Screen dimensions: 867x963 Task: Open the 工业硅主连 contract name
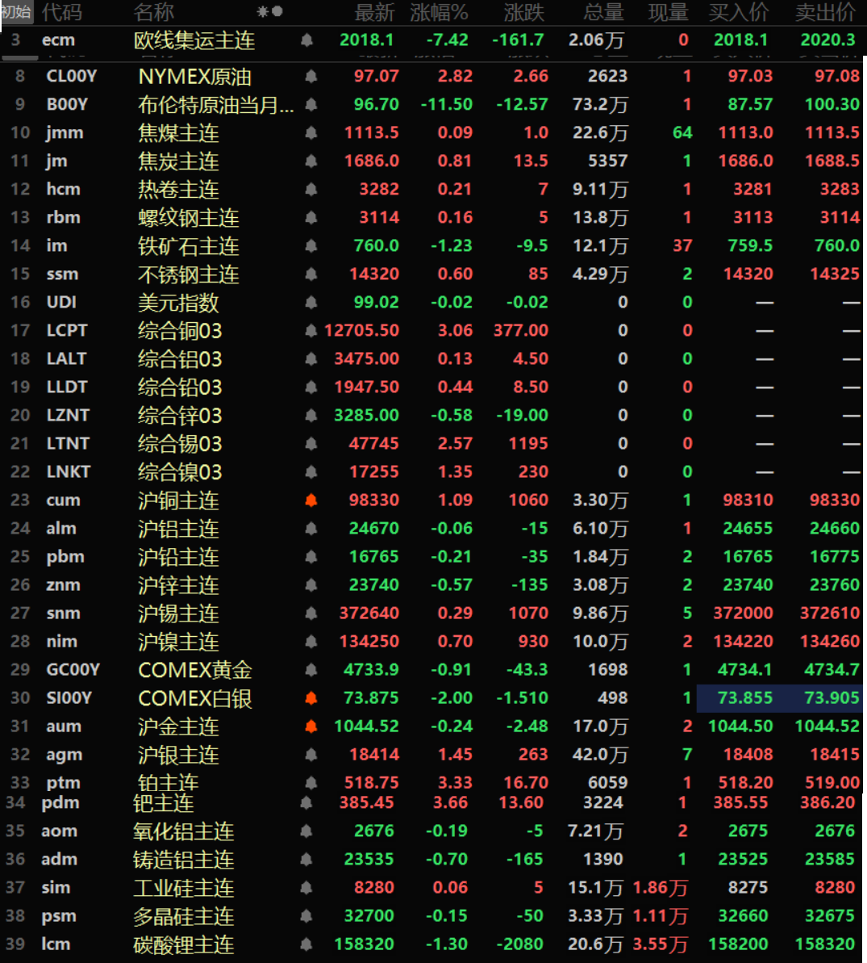[184, 888]
